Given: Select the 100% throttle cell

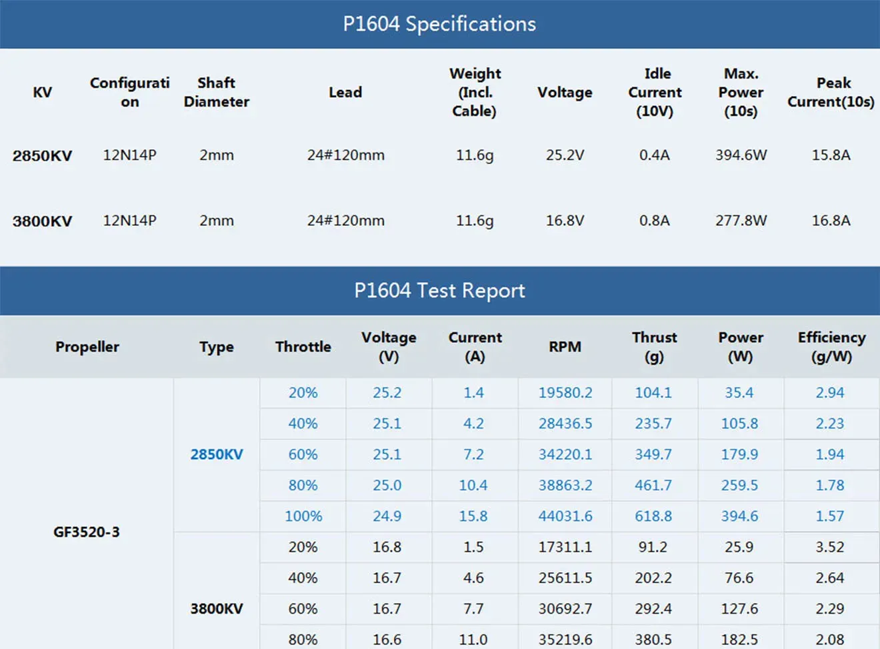Looking at the screenshot, I should [303, 516].
